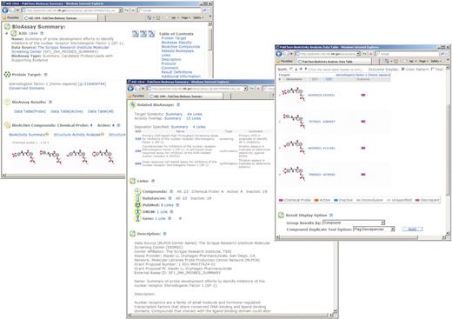This screenshot has width=452, height=319.
Task: Click the vertical scrollbar in the Data Table window
Action: coord(448,150)
